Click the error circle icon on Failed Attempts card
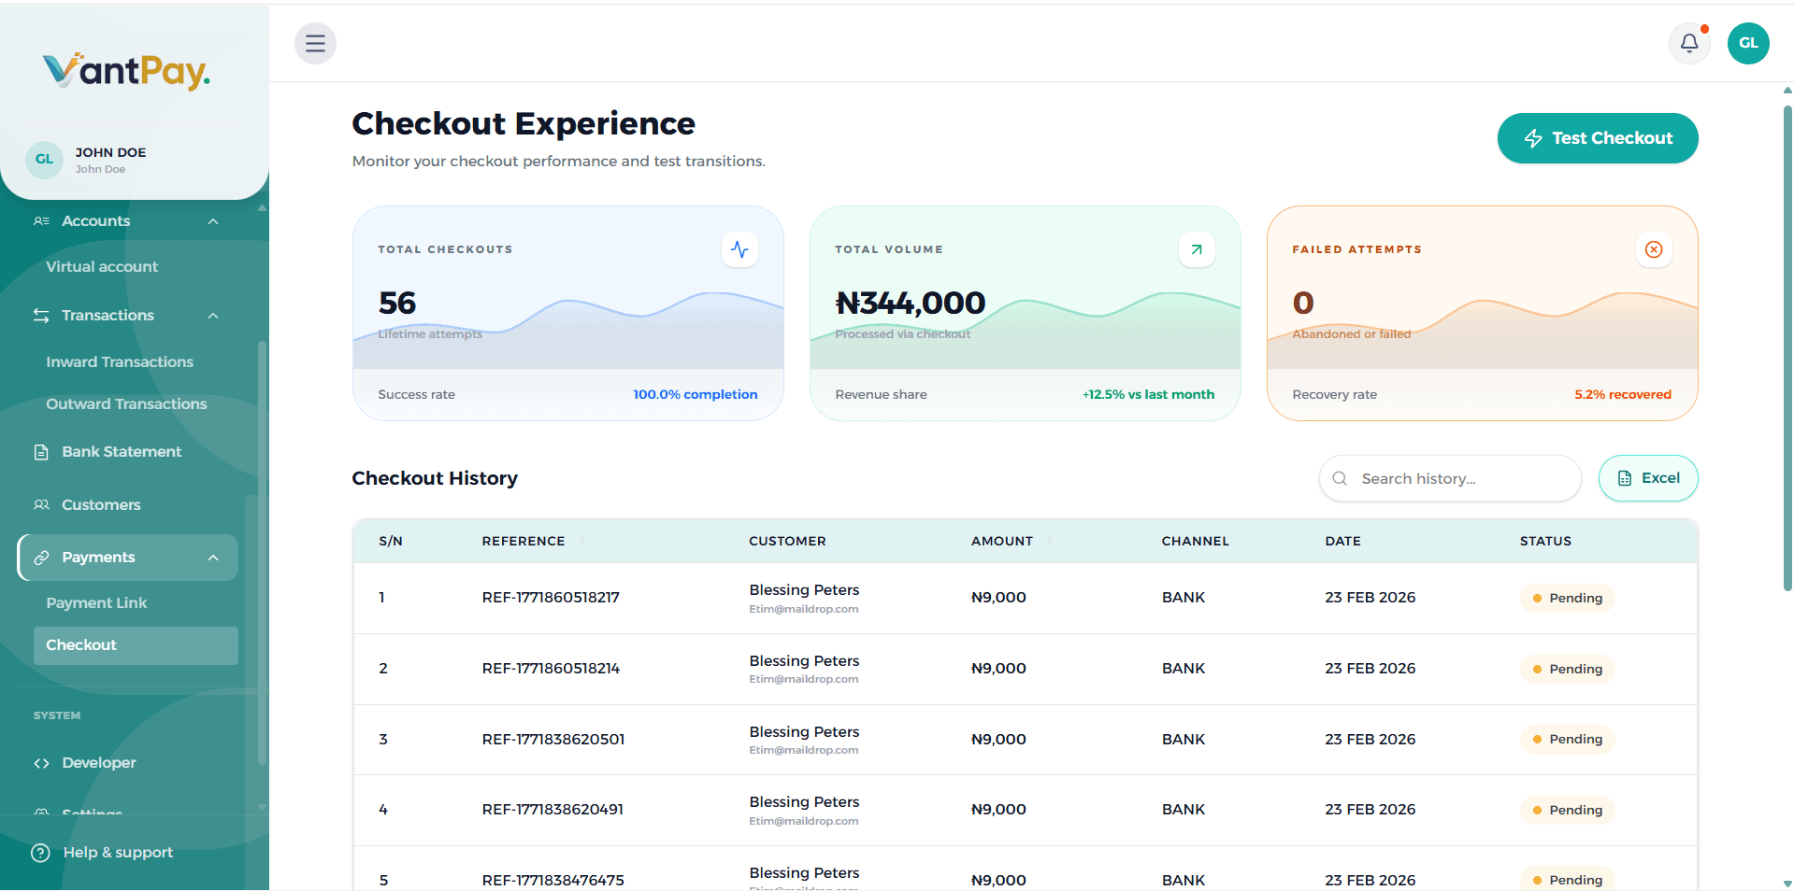Viewport: 1794px width, 891px height. [x=1654, y=249]
